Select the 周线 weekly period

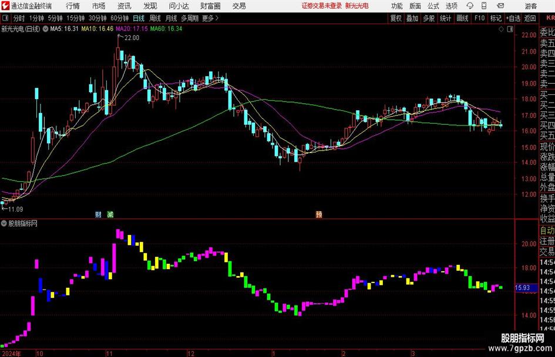click(x=155, y=18)
